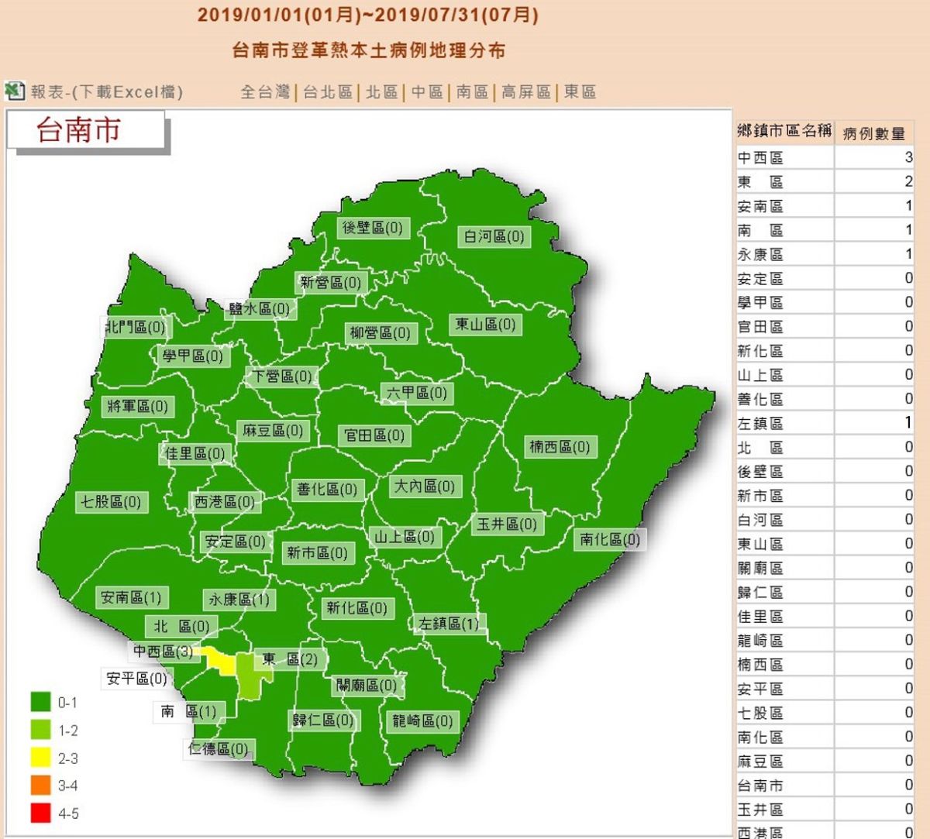Click the 病例數量 column header
Screen dimensions: 930x839
(x=874, y=132)
